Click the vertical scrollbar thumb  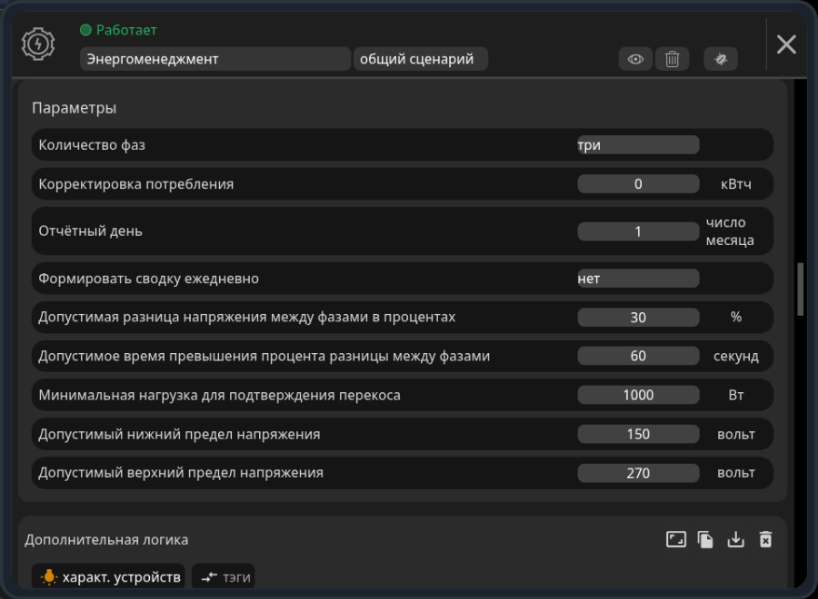(x=800, y=290)
